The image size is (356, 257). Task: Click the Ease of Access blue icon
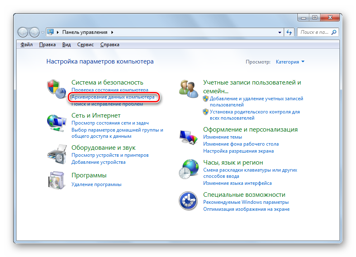point(188,201)
